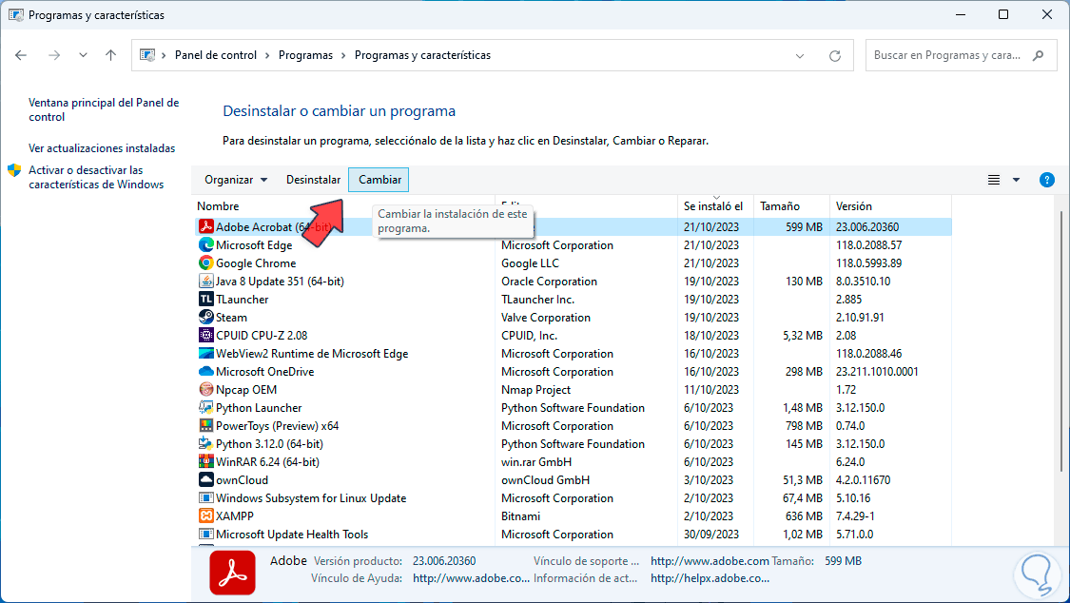Click Programas y características breadcrumb
Image resolution: width=1070 pixels, height=603 pixels.
[x=422, y=55]
